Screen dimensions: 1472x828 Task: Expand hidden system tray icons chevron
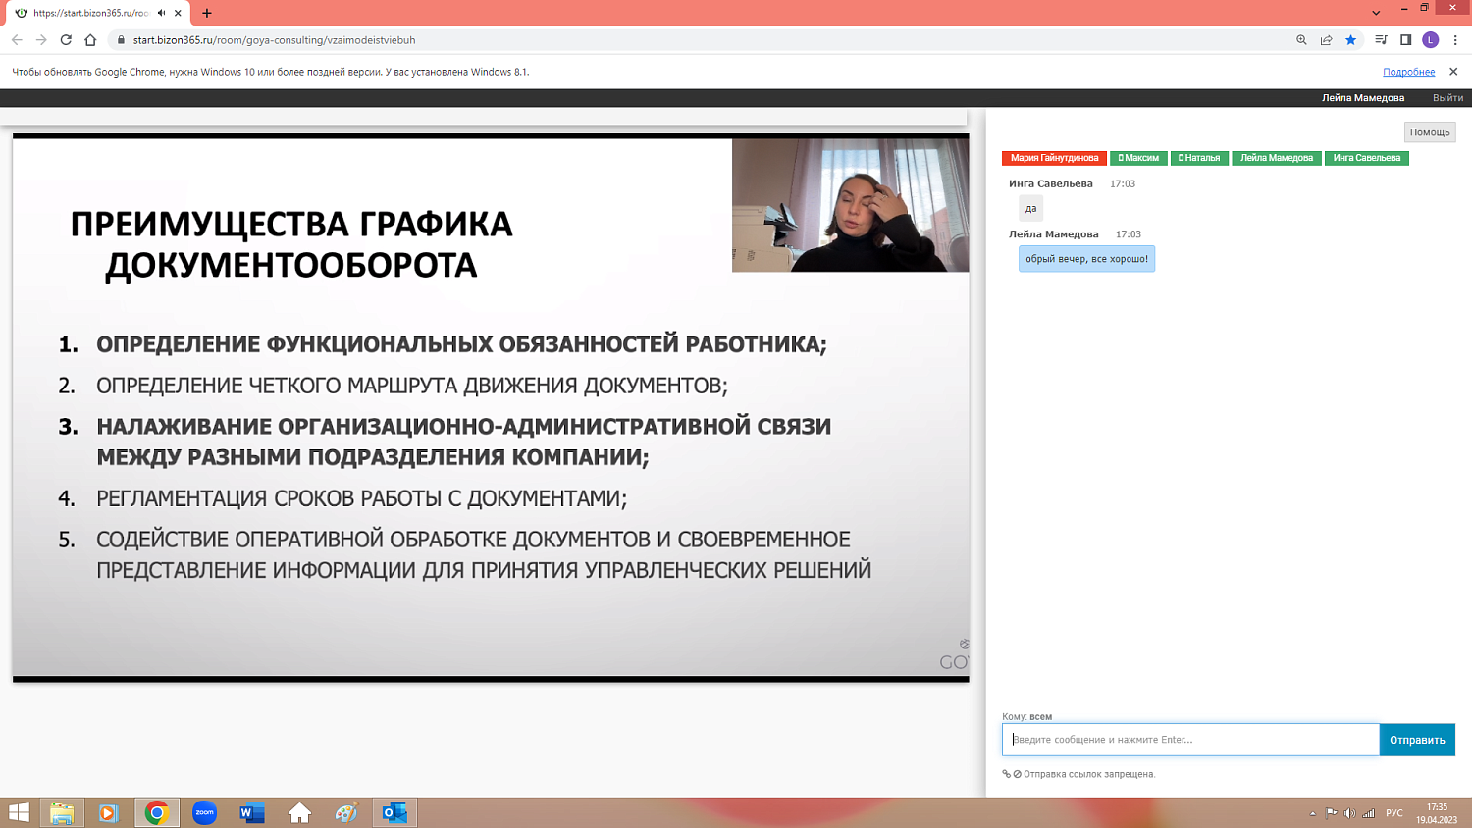(1313, 814)
